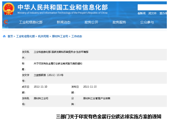Click the search input field in header
Viewport: 182px width, 122px height.
click(152, 7)
